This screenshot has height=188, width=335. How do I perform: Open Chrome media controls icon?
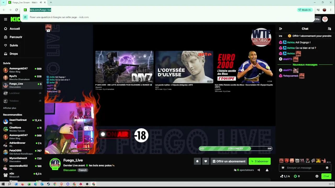click(318, 10)
